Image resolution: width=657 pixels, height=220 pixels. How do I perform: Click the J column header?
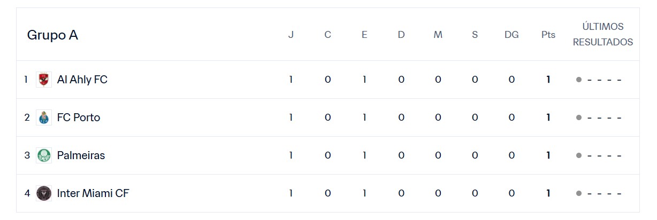coord(291,35)
